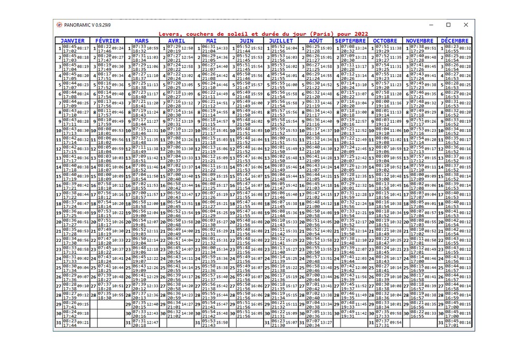Click April 1 day length '12:50'
The width and height of the screenshot is (528, 351).
click(187, 48)
